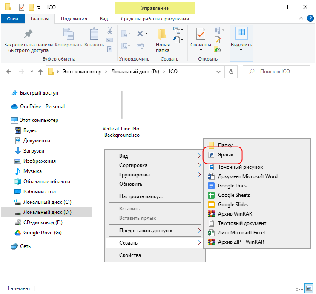The width and height of the screenshot is (316, 294).
Task: Open Загрузки in navigation pane
Action: (x=34, y=151)
